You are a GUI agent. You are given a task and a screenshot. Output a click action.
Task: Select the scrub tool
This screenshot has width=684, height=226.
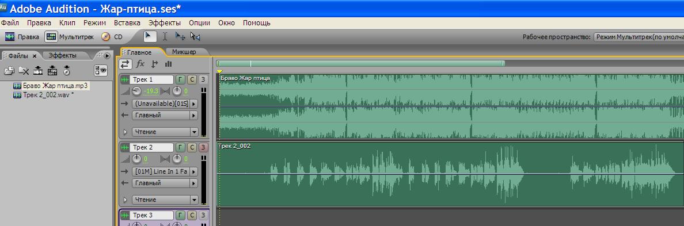(x=195, y=37)
